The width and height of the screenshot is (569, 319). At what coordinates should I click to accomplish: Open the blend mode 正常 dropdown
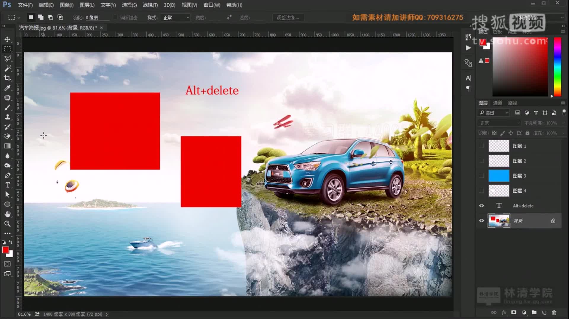pyautogui.click(x=499, y=123)
